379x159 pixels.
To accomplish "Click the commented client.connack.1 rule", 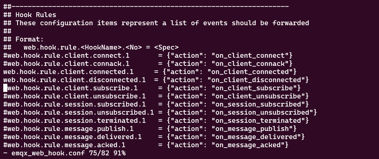I will 148,64.
